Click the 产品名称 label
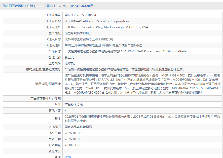The width and height of the screenshot is (223, 158). [x=55, y=51]
